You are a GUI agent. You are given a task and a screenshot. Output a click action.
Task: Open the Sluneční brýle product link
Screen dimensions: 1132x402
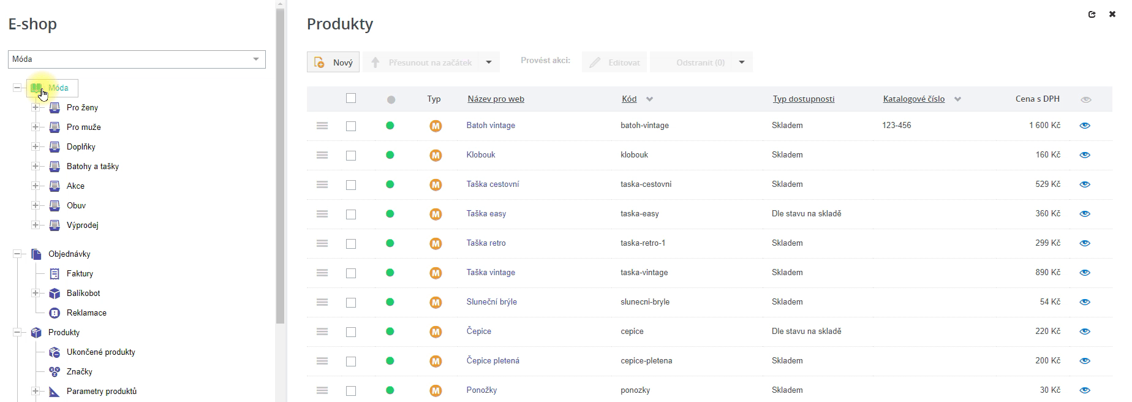(491, 302)
